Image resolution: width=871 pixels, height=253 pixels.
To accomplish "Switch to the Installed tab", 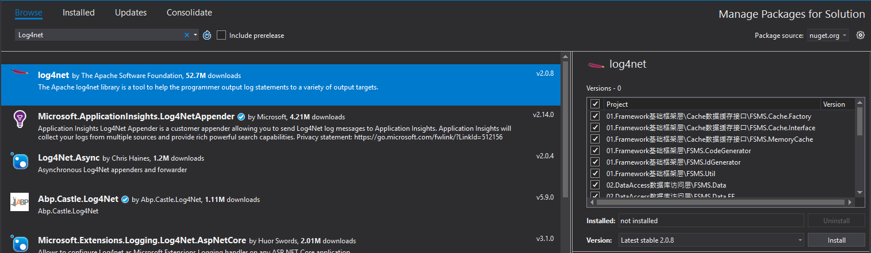I will point(79,13).
